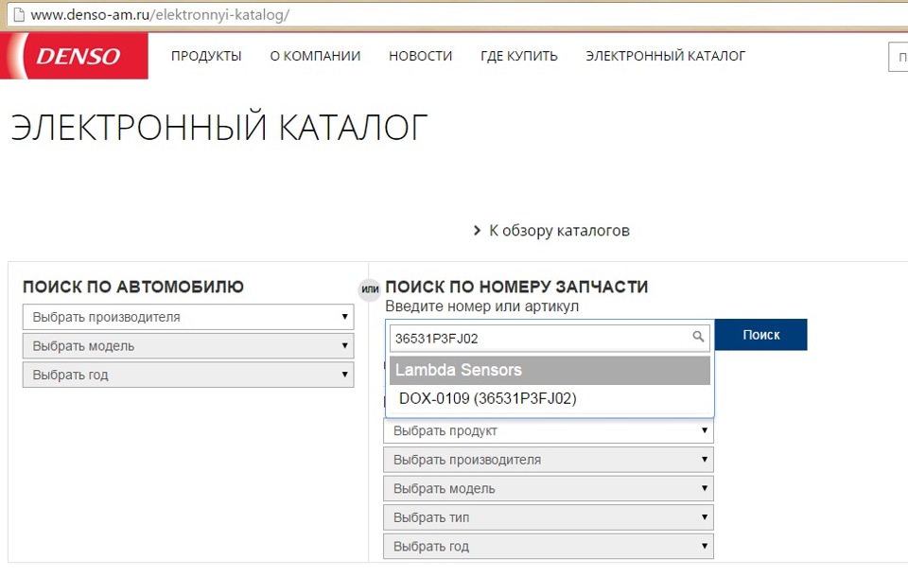Go to НОВОСТИ section
Viewport: 908px width, 577px height.
coord(420,56)
